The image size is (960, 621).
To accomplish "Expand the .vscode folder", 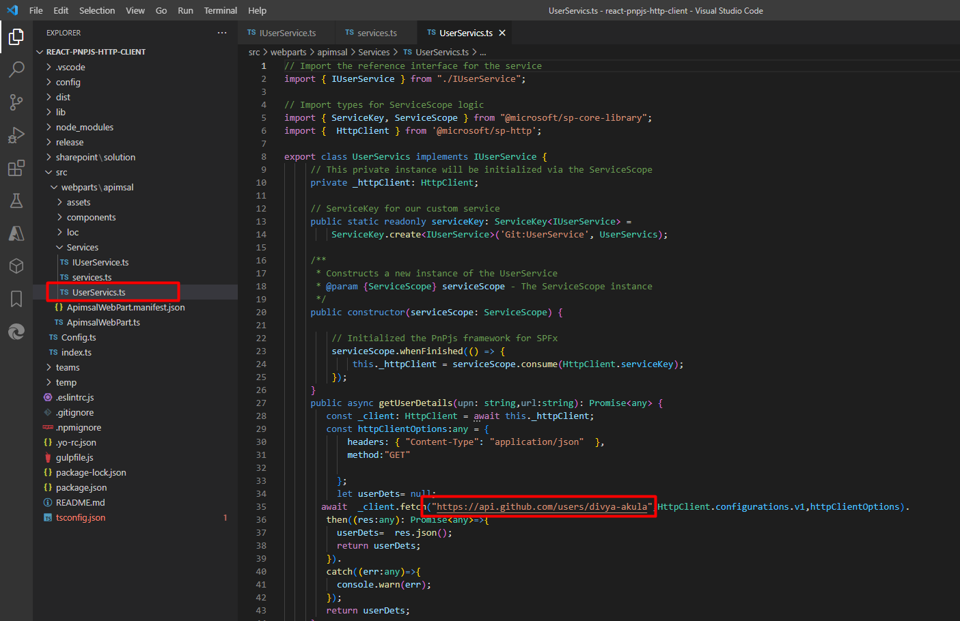I will (135, 67).
